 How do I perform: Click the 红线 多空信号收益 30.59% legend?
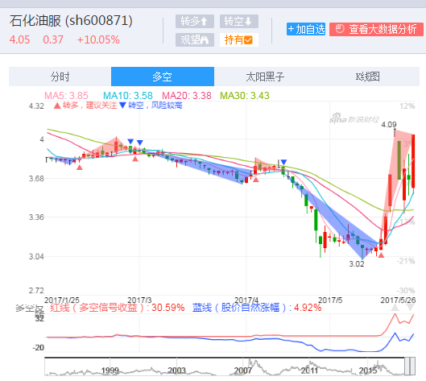pos(118,308)
